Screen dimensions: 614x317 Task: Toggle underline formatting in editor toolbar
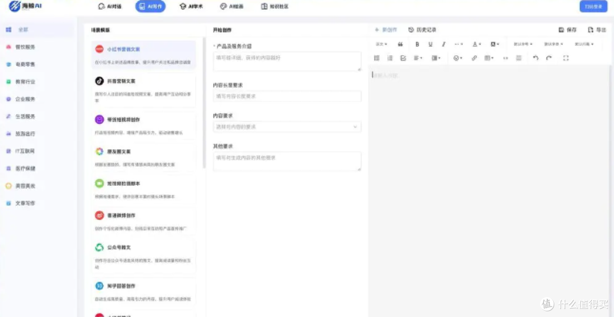point(430,44)
